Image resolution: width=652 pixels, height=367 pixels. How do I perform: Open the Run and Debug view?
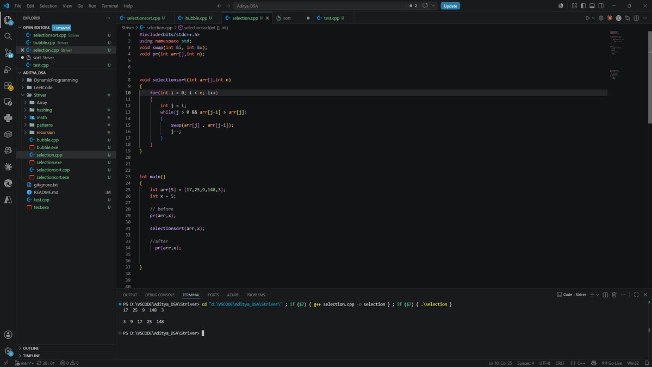pos(8,69)
